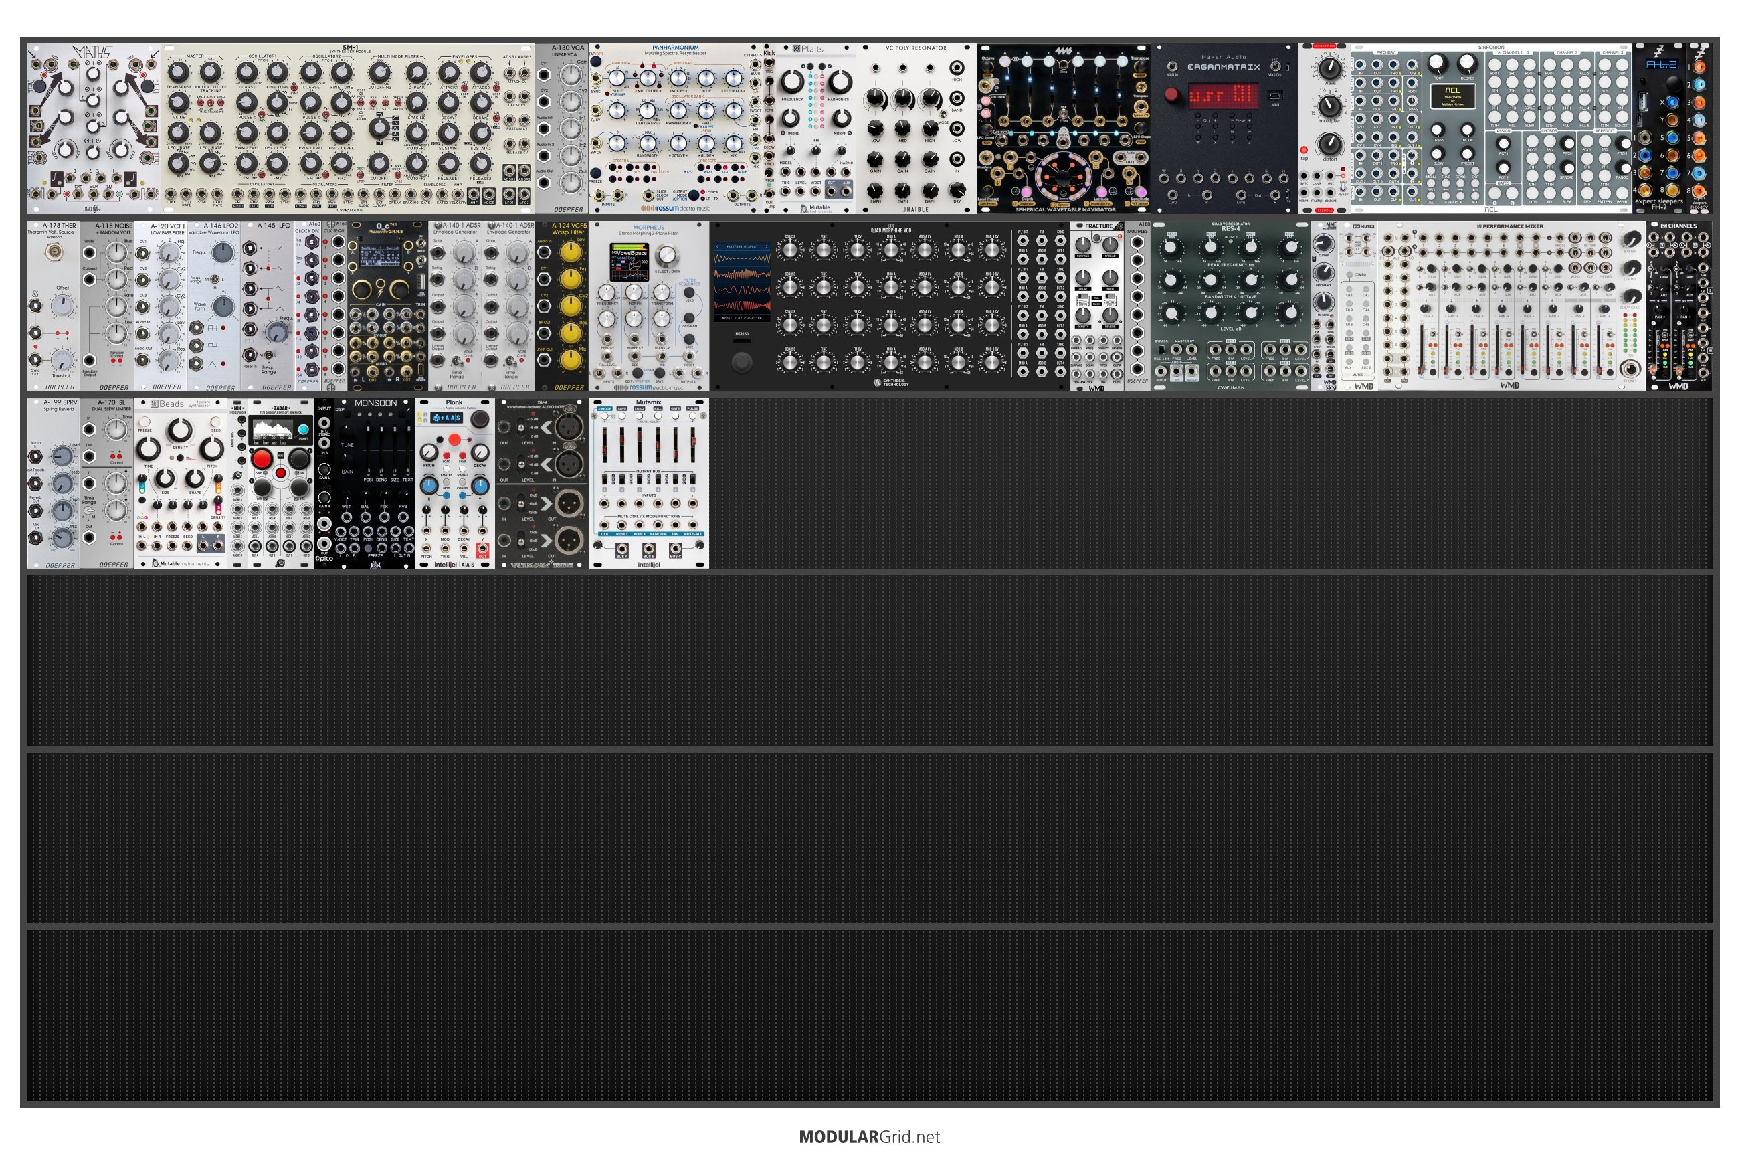
Task: Flip the Time Range switch on A-170
Action: tap(90, 511)
